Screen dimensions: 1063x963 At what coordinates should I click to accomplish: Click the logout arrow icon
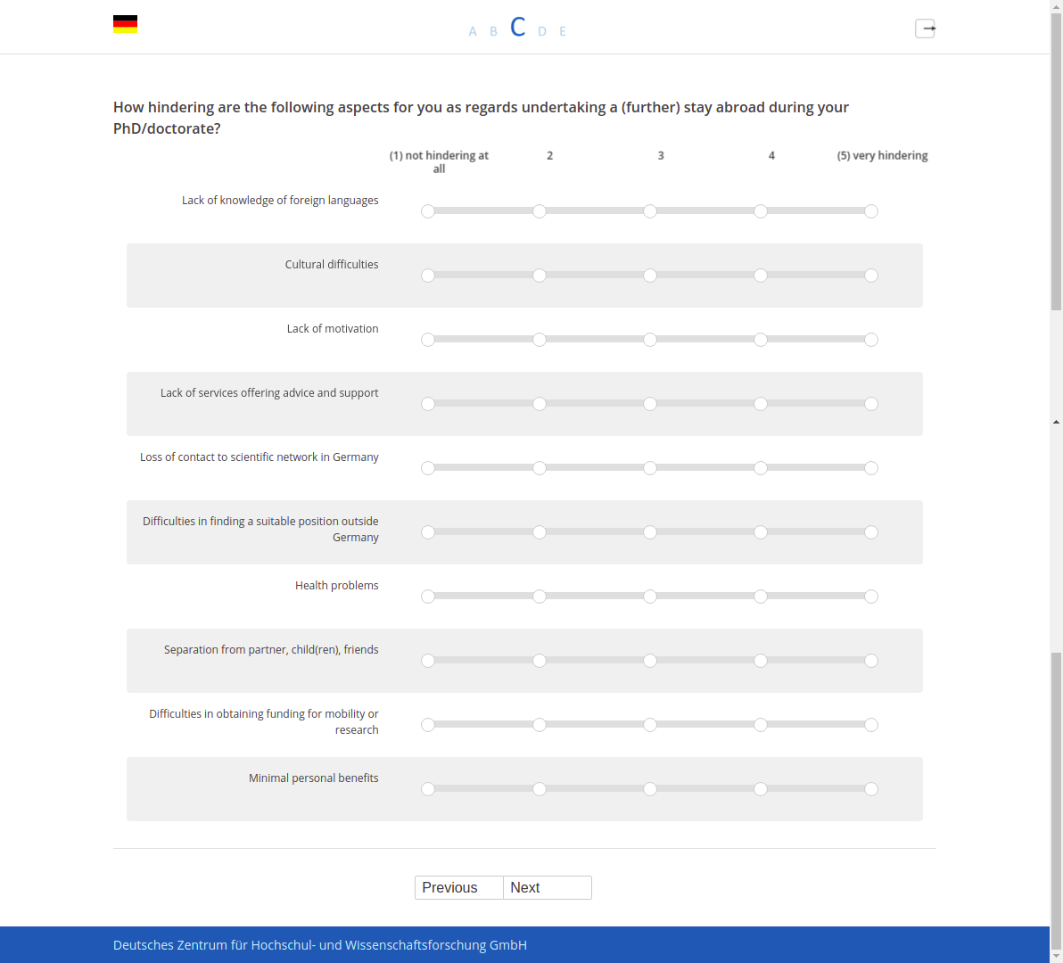pos(926,29)
